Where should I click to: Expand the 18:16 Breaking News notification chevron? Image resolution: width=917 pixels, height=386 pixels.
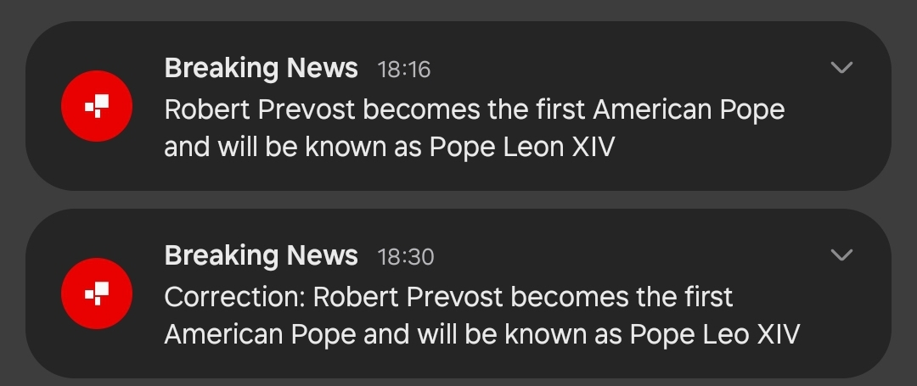841,68
